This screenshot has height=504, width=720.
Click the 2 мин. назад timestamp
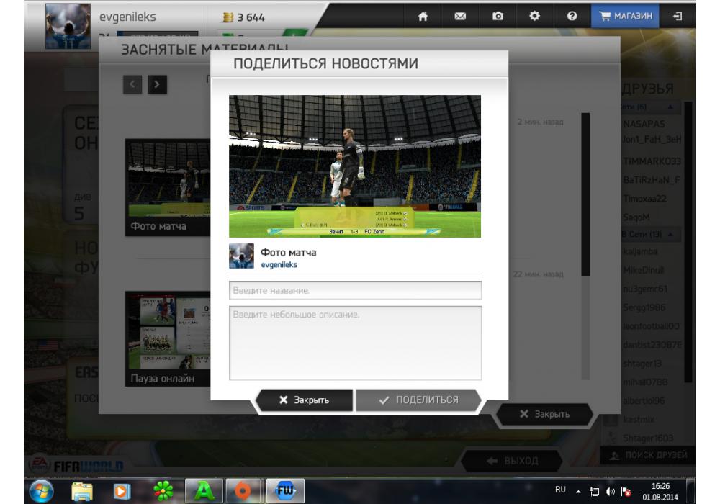point(540,122)
